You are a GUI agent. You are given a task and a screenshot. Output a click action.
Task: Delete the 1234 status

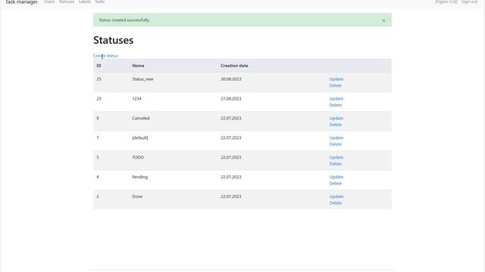click(x=335, y=105)
